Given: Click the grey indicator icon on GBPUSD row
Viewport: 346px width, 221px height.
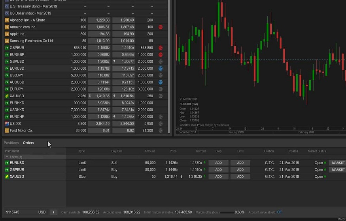Looking at the screenshot, I should pyautogui.click(x=161, y=61).
